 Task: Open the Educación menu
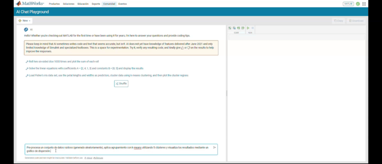point(83,4)
